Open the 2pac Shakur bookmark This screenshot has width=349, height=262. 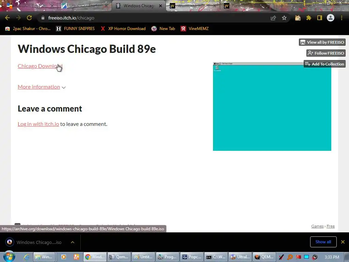[x=28, y=29]
